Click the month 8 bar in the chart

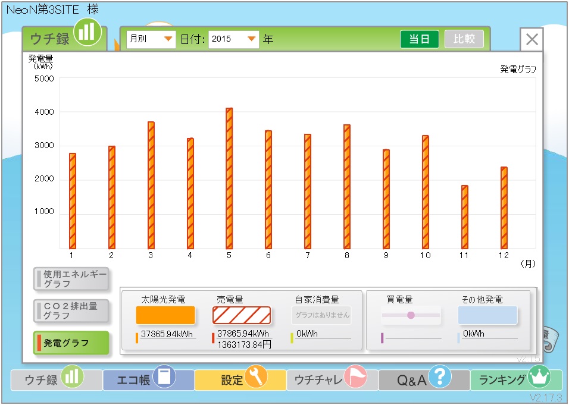[x=347, y=187]
